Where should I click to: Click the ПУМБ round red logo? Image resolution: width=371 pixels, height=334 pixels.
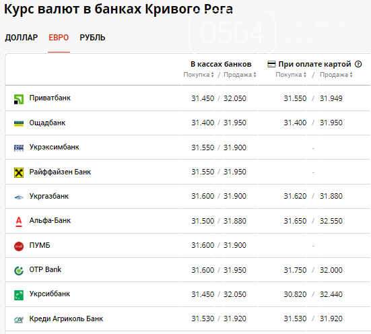(19, 246)
